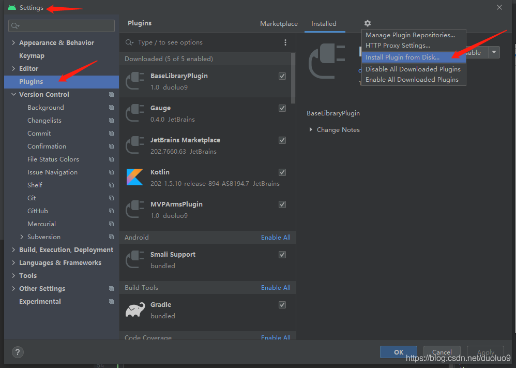Click the help question mark icon

(18, 352)
